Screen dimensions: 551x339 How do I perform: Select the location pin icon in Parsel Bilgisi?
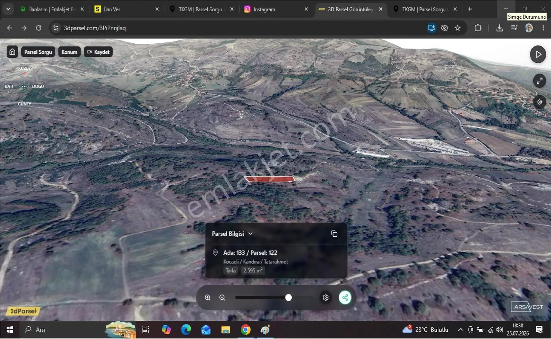(x=215, y=253)
